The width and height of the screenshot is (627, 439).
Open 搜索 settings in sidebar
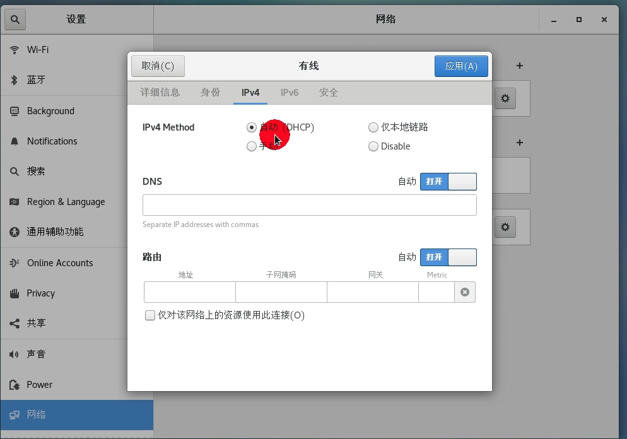pyautogui.click(x=77, y=172)
